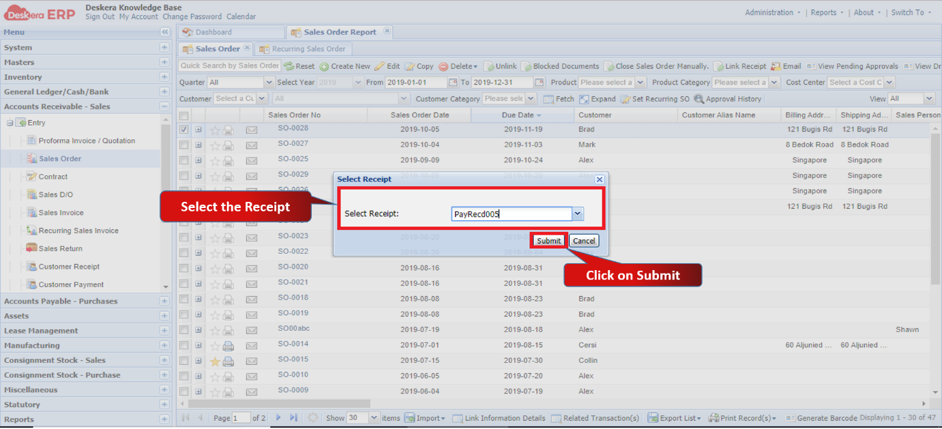Open the Administration menu

[773, 12]
